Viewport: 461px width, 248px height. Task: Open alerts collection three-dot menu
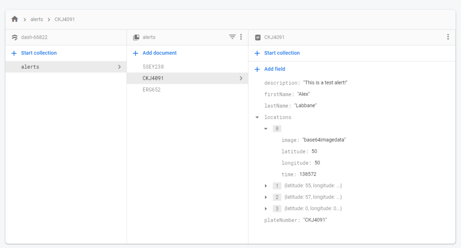coord(241,37)
